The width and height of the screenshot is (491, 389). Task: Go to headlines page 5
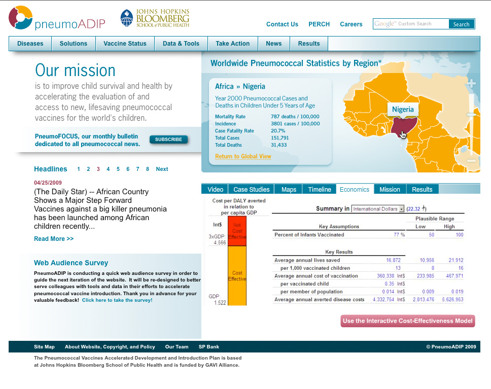coord(118,169)
